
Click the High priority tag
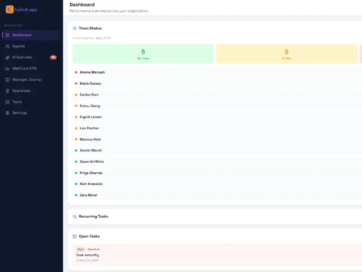point(81,249)
